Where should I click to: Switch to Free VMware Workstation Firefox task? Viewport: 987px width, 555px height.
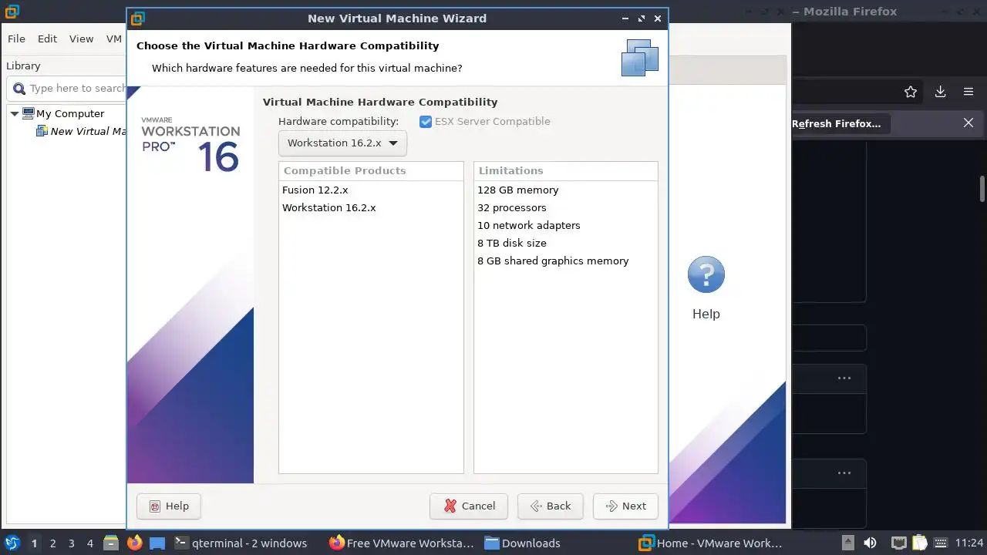point(401,543)
